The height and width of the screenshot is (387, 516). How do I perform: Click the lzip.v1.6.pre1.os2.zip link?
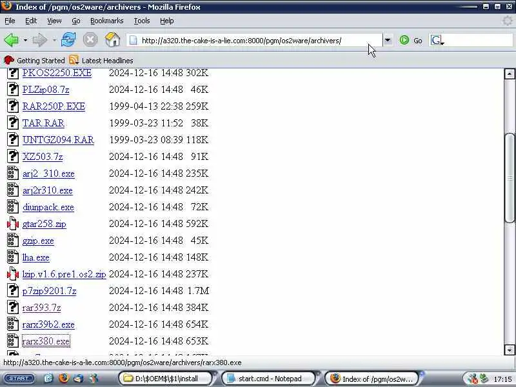tap(64, 274)
